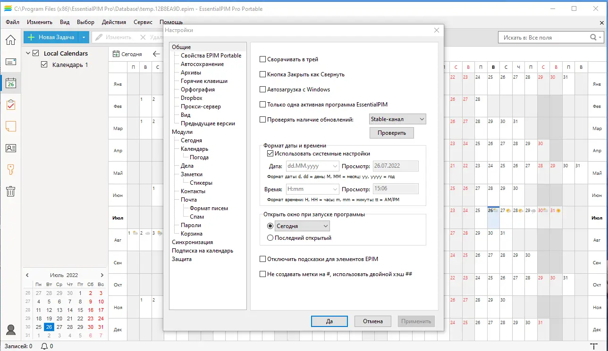Check the double hash ## tags option
Screen dimensions: 608x351
tap(263, 274)
